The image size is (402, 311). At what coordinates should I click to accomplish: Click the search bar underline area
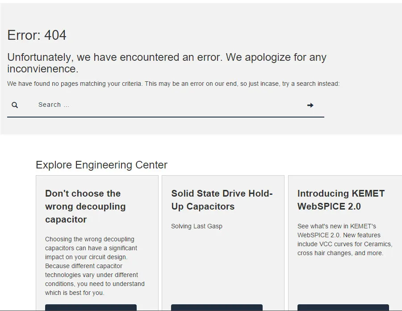pos(165,117)
